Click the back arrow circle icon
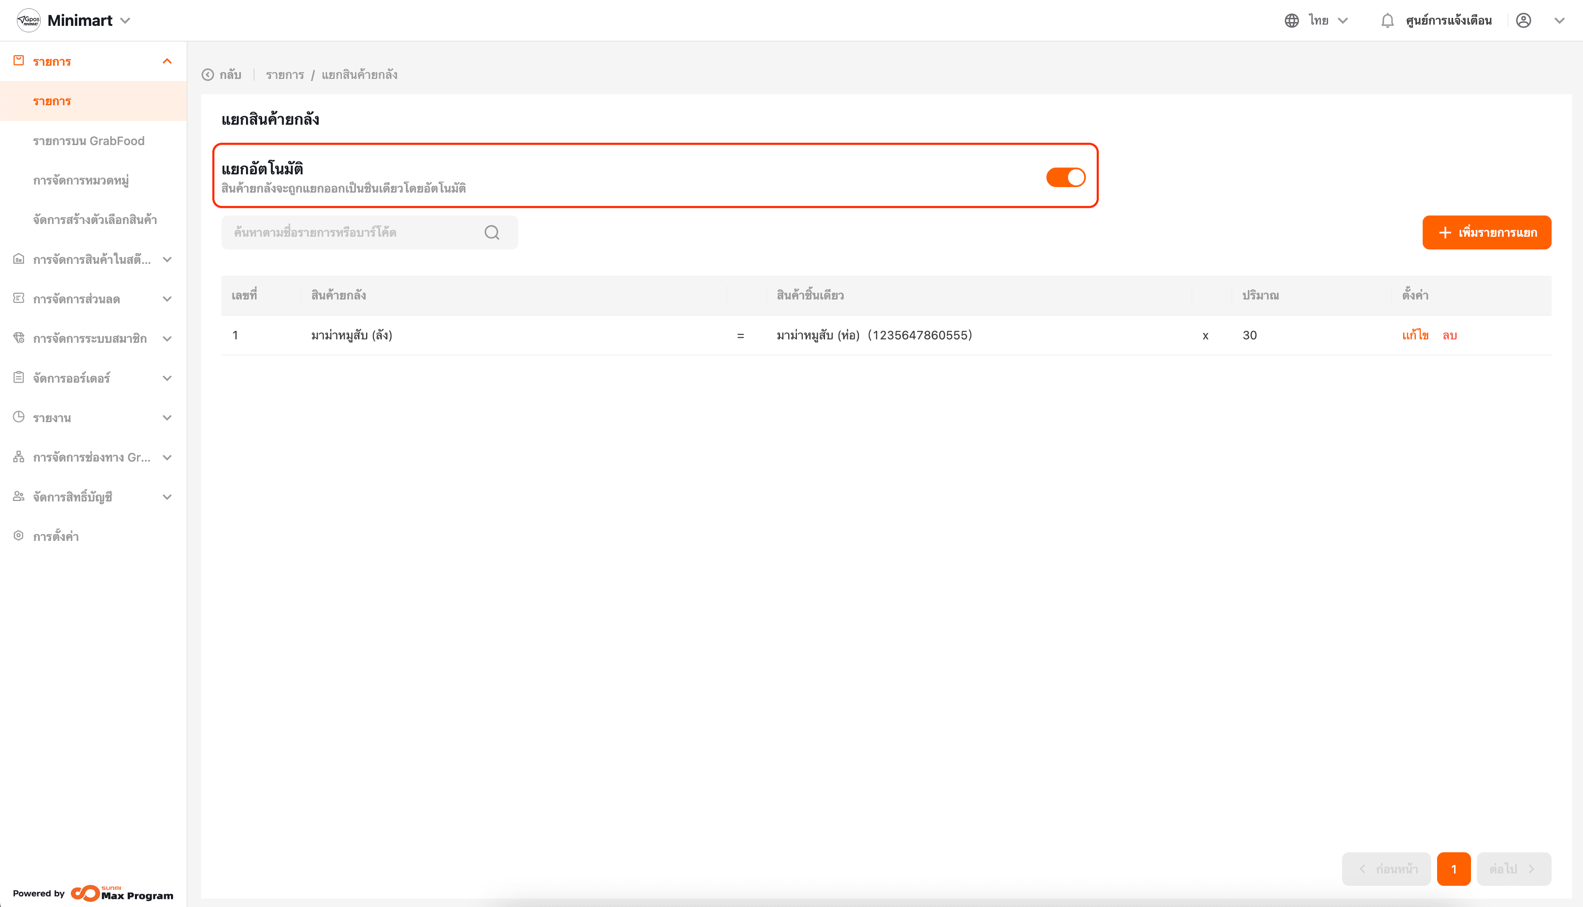1583x907 pixels. 208,75
